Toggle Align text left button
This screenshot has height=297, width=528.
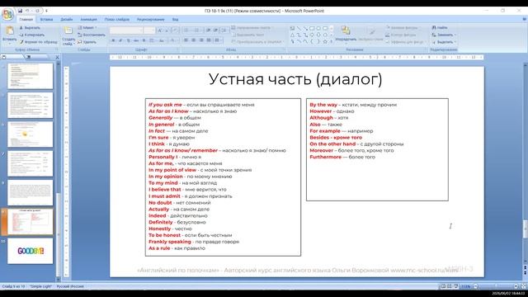[x=186, y=40]
